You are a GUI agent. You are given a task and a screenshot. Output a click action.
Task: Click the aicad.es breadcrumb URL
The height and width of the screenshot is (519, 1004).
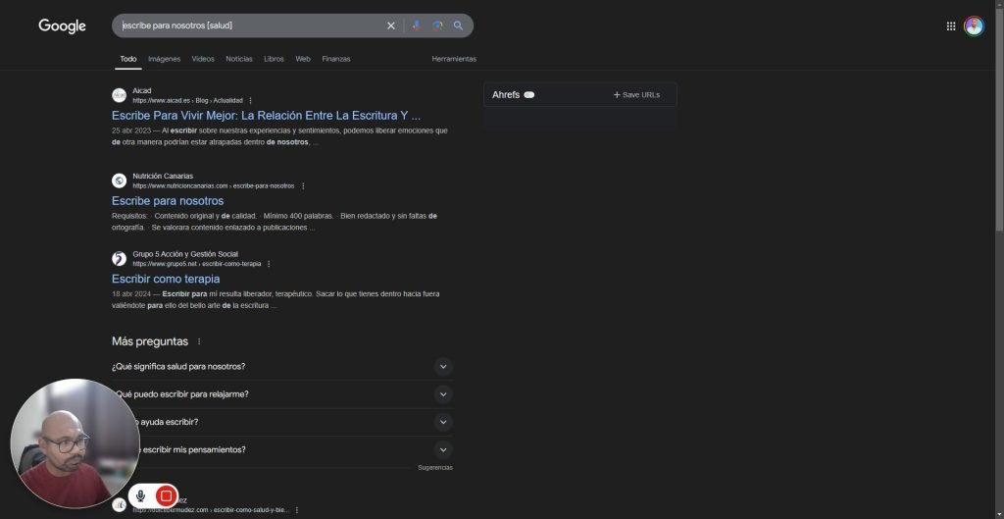pyautogui.click(x=187, y=101)
